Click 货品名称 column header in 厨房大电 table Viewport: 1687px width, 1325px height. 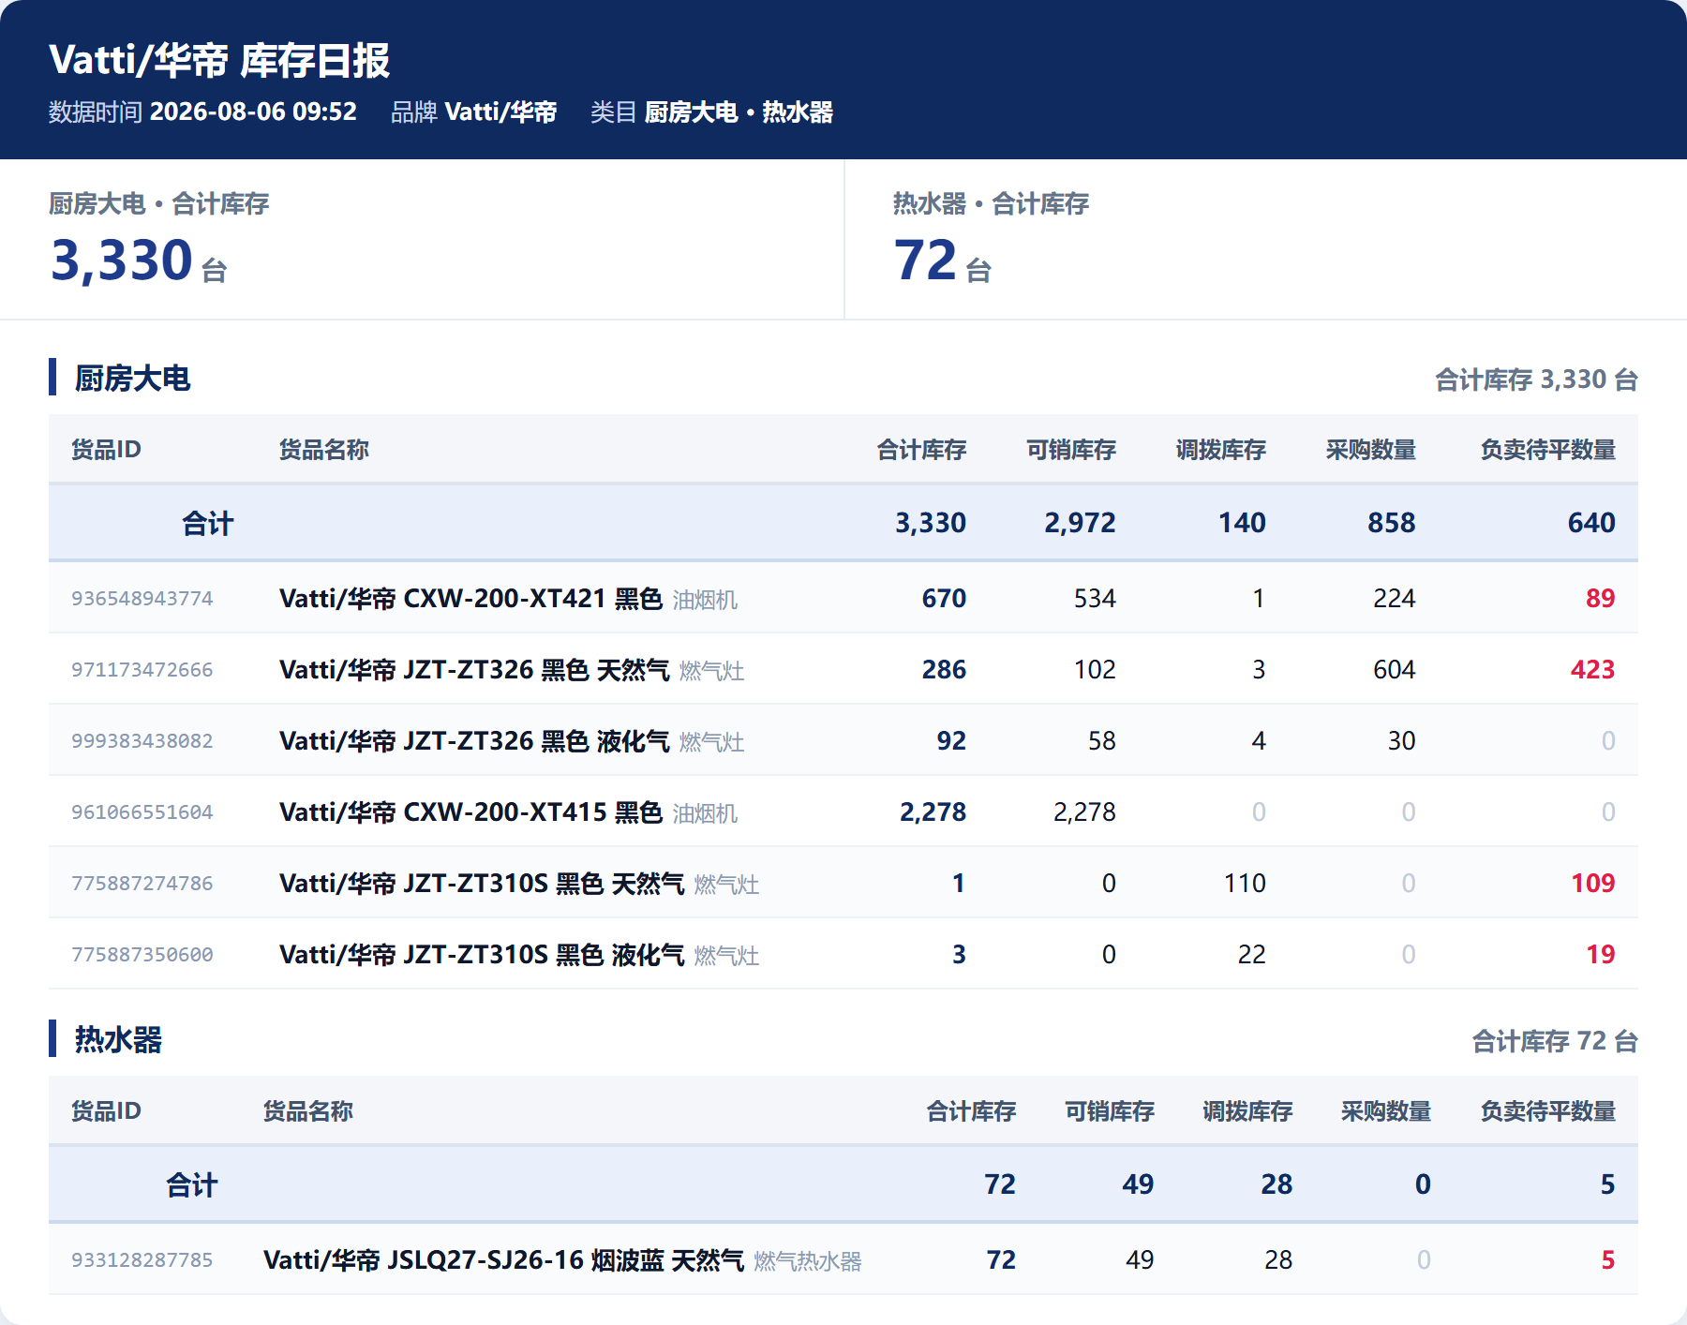324,450
